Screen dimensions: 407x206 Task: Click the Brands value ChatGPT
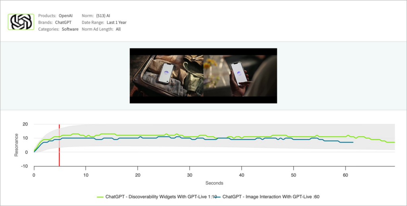(63, 23)
